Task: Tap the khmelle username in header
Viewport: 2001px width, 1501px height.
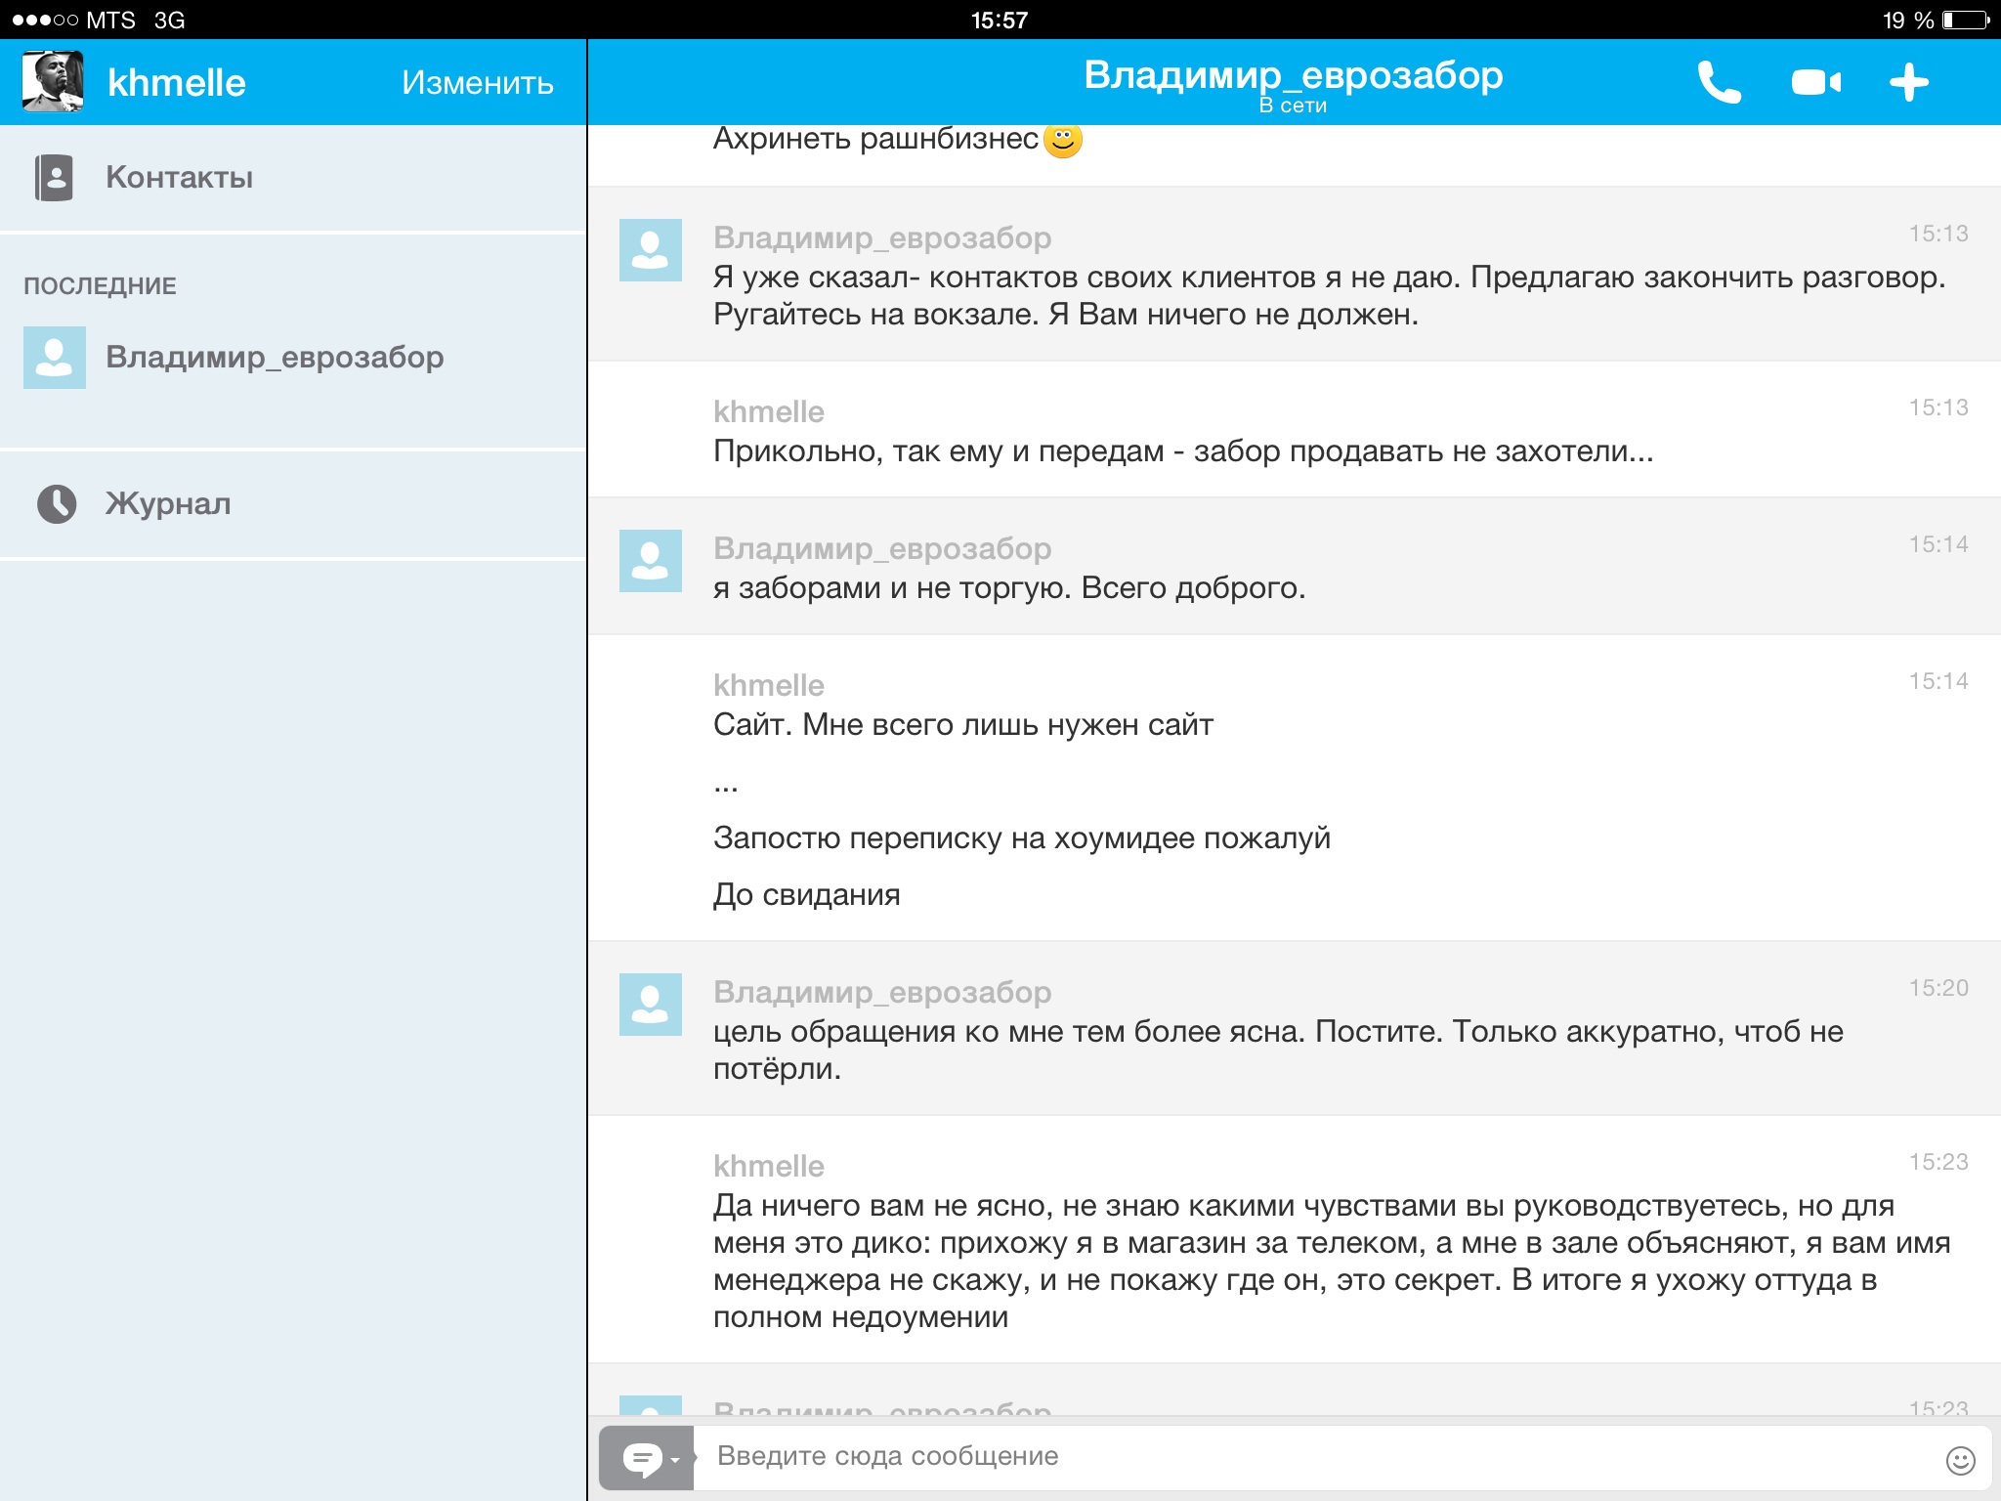Action: click(x=176, y=83)
